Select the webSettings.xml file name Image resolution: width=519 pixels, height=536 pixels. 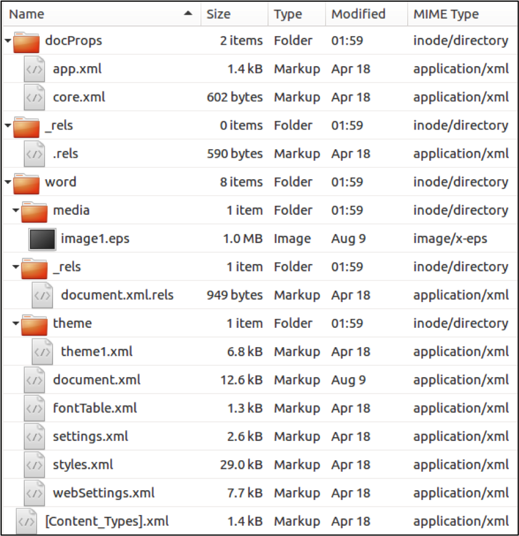[103, 493]
